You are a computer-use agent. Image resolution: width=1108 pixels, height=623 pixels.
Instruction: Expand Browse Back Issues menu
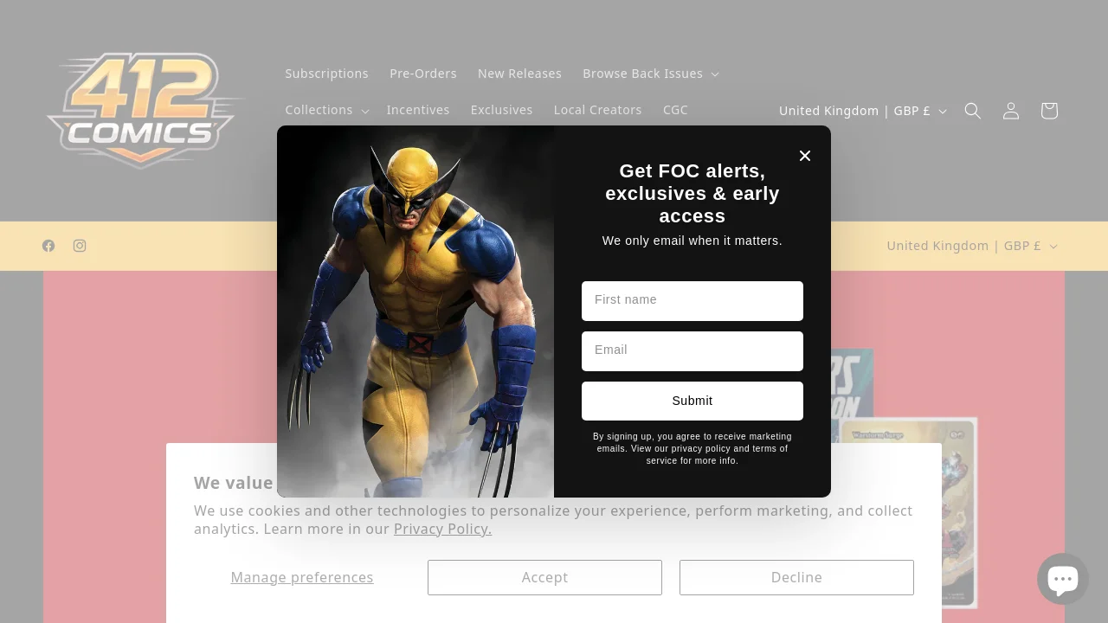(x=650, y=74)
